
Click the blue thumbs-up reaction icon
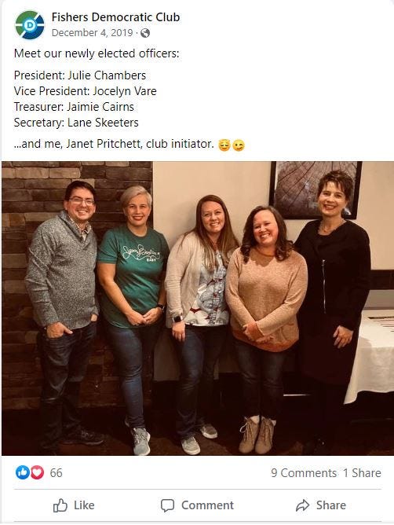tap(23, 472)
